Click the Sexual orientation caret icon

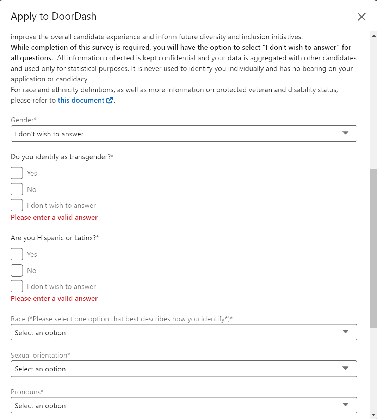[x=345, y=368]
